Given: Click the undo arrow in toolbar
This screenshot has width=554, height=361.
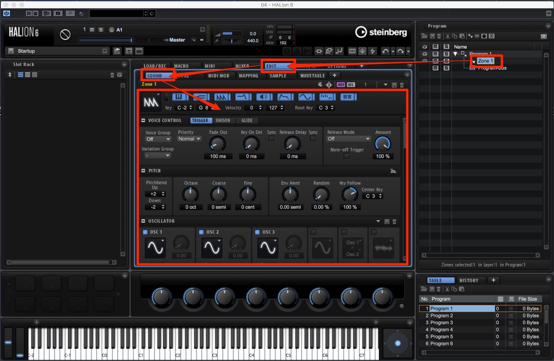Looking at the screenshot, I should coord(385,51).
